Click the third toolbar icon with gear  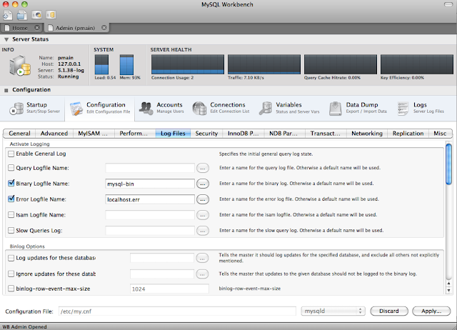tap(36, 14)
